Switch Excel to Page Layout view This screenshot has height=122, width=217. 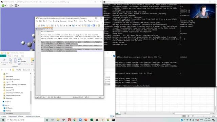pyautogui.click(x=188, y=116)
